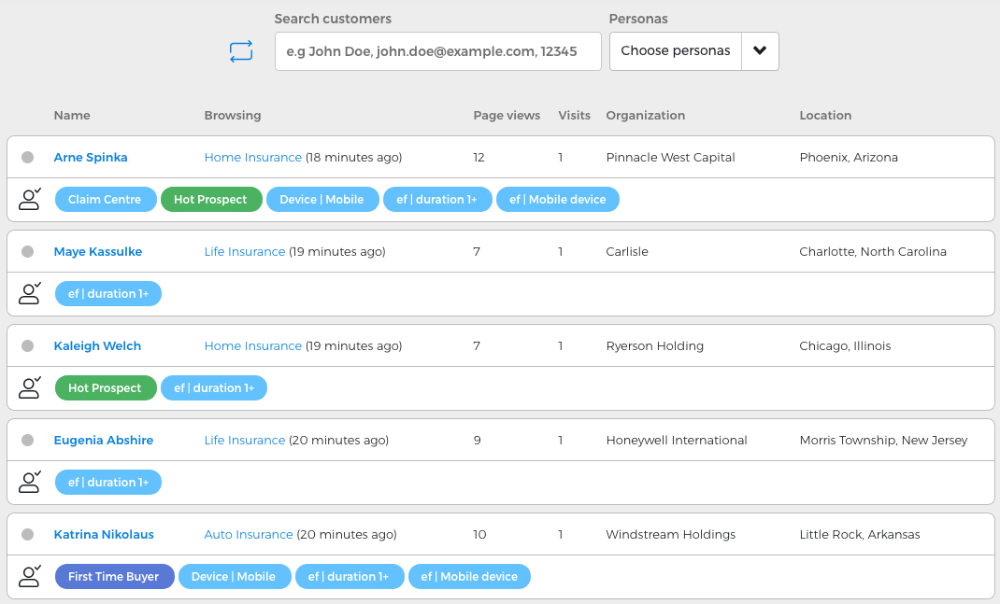Click the Organization column header
Viewport: 1000px width, 604px height.
point(645,116)
